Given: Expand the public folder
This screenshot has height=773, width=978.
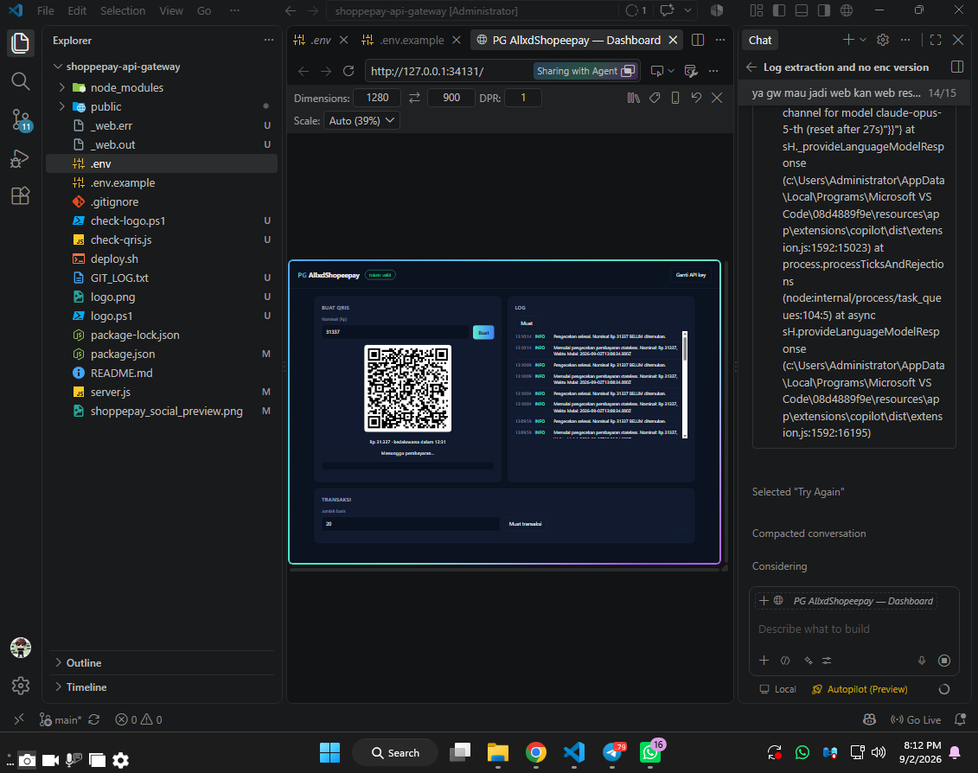Looking at the screenshot, I should pos(61,106).
